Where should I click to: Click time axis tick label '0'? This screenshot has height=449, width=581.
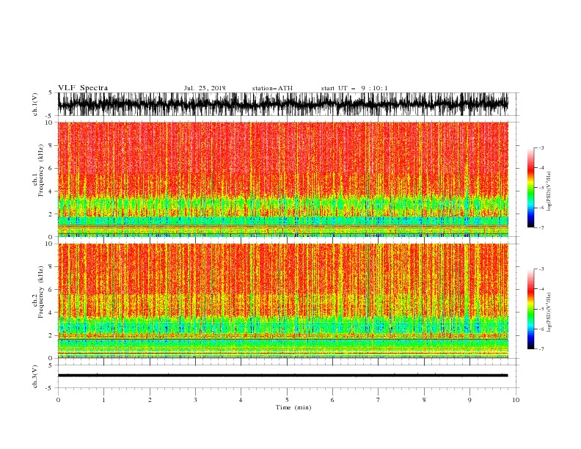(58, 400)
